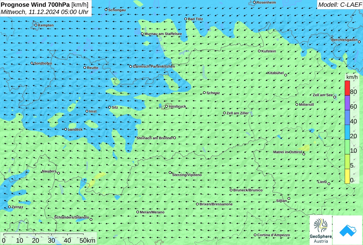Select the Cortina d'Ampezzo label
The image size is (363, 245).
(274, 235)
